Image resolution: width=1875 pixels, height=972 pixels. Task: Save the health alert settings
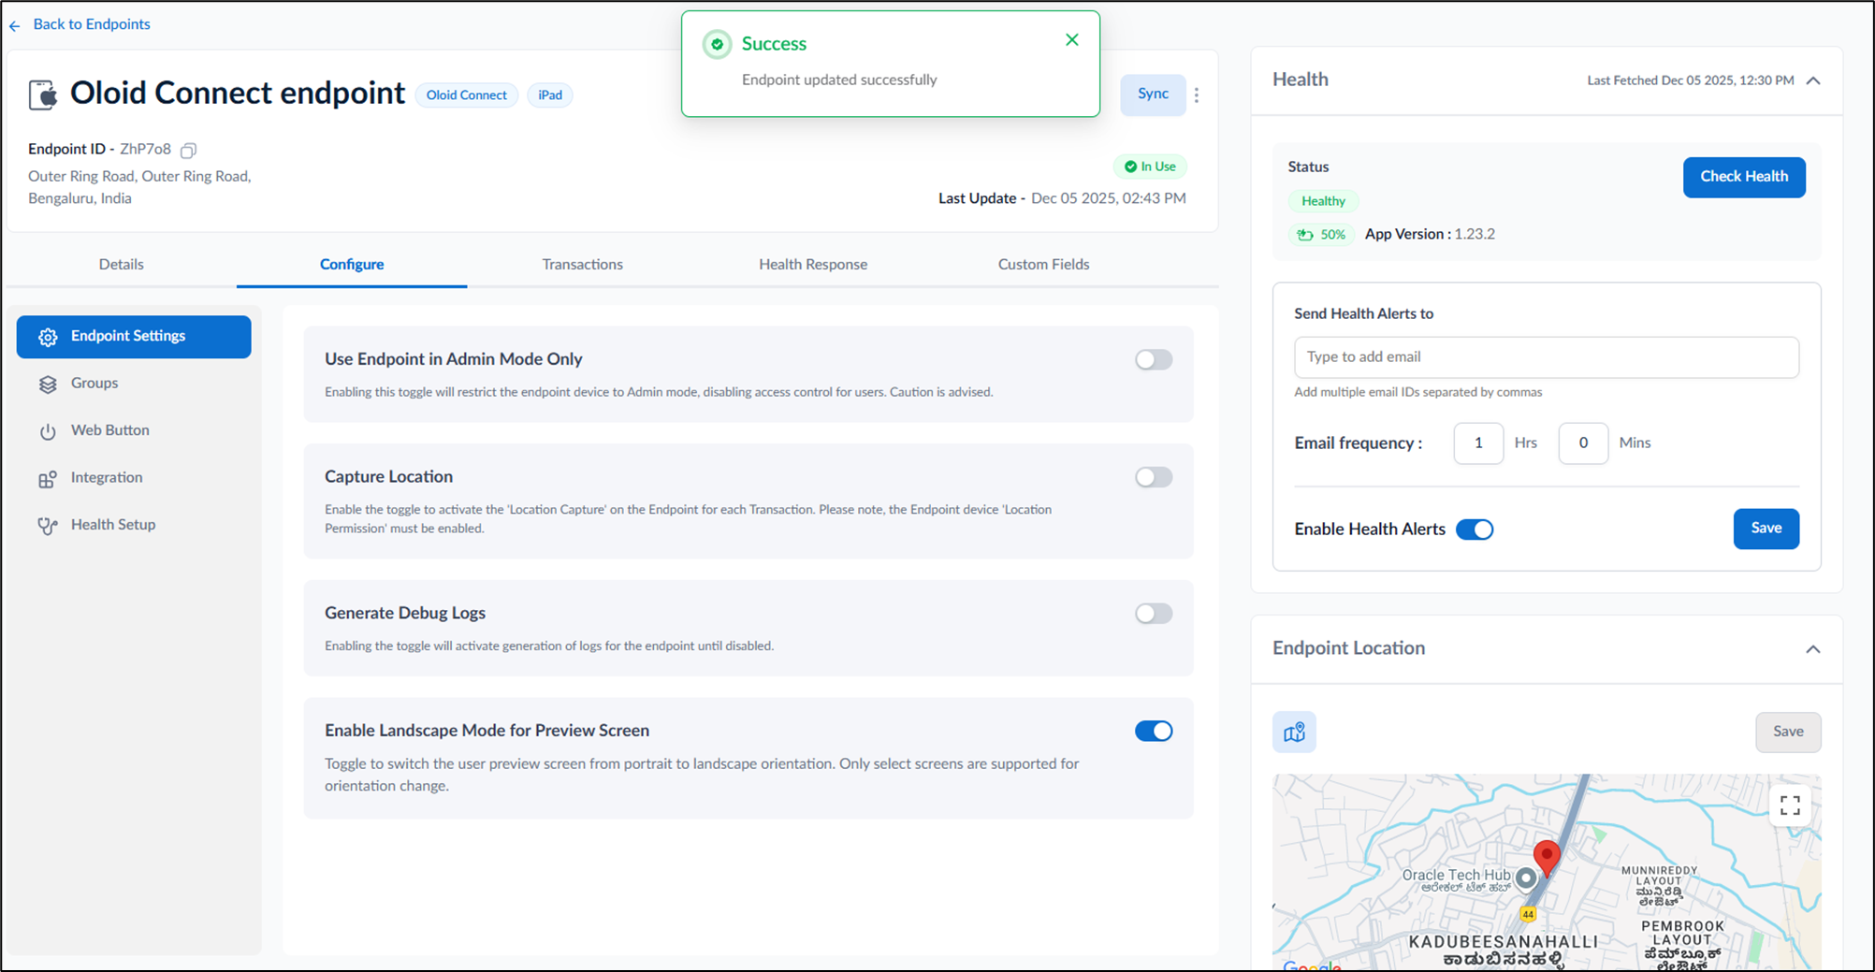(1766, 529)
